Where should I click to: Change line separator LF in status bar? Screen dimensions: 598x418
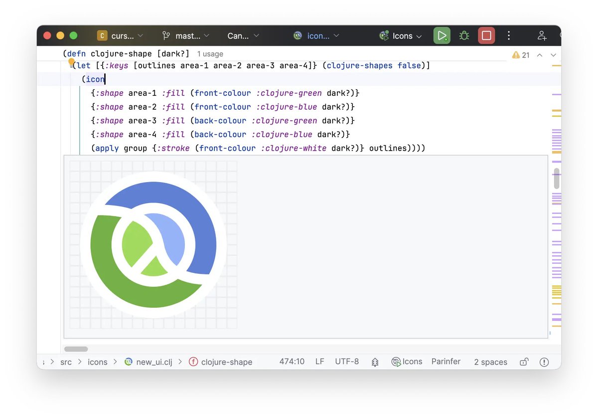[320, 362]
